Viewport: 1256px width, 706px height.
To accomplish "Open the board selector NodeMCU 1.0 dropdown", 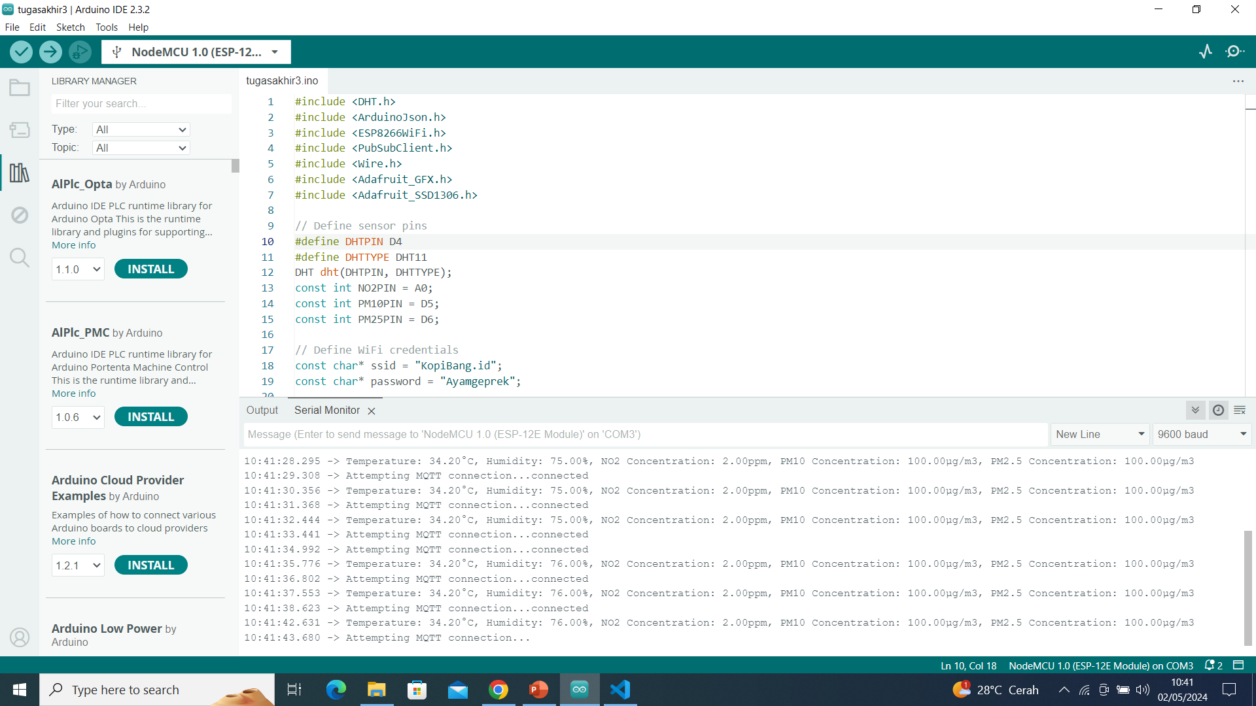I will pyautogui.click(x=196, y=52).
